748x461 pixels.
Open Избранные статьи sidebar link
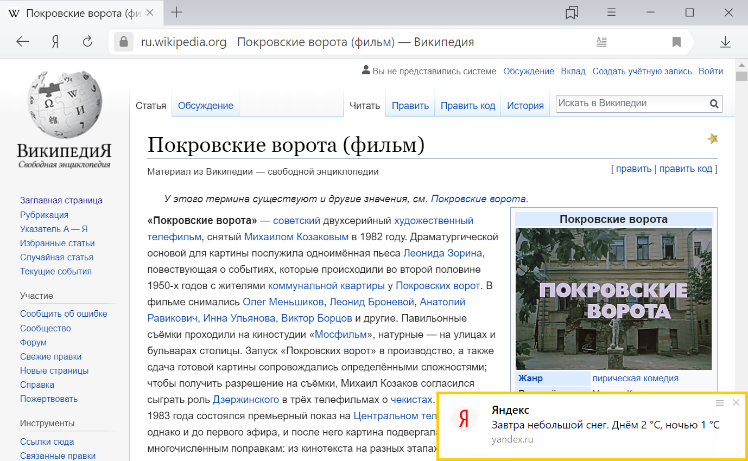click(58, 243)
